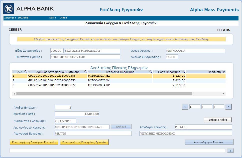The width and height of the screenshot is (242, 158).
Task: Click the Ημερομηνία Πληρωμής date field
Action: [65, 121]
